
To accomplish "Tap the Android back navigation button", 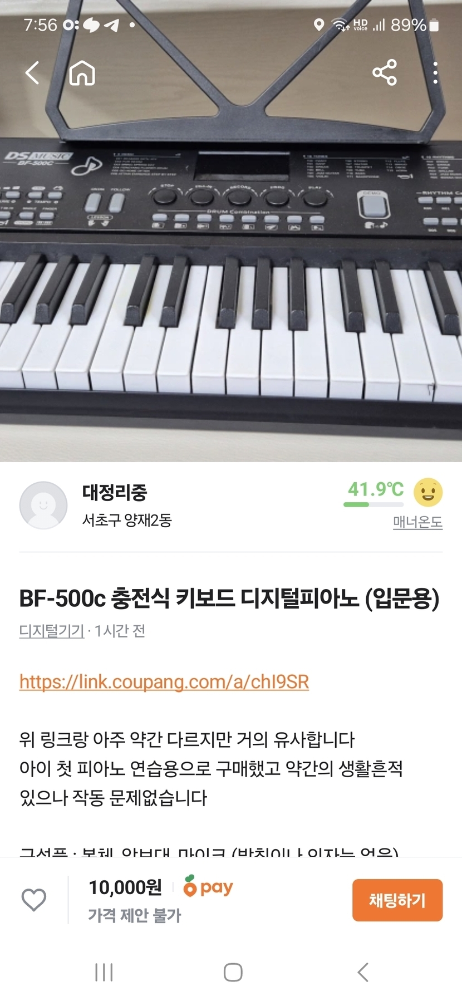I will pos(363,972).
